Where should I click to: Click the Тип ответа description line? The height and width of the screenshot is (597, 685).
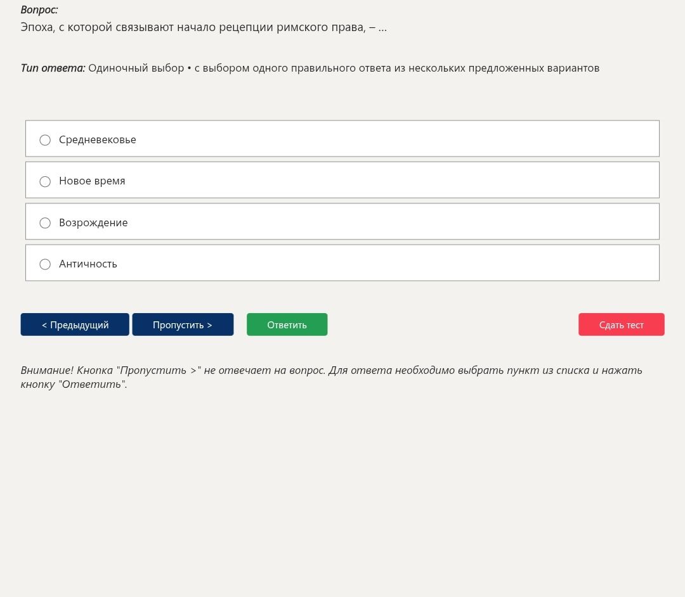(x=310, y=68)
